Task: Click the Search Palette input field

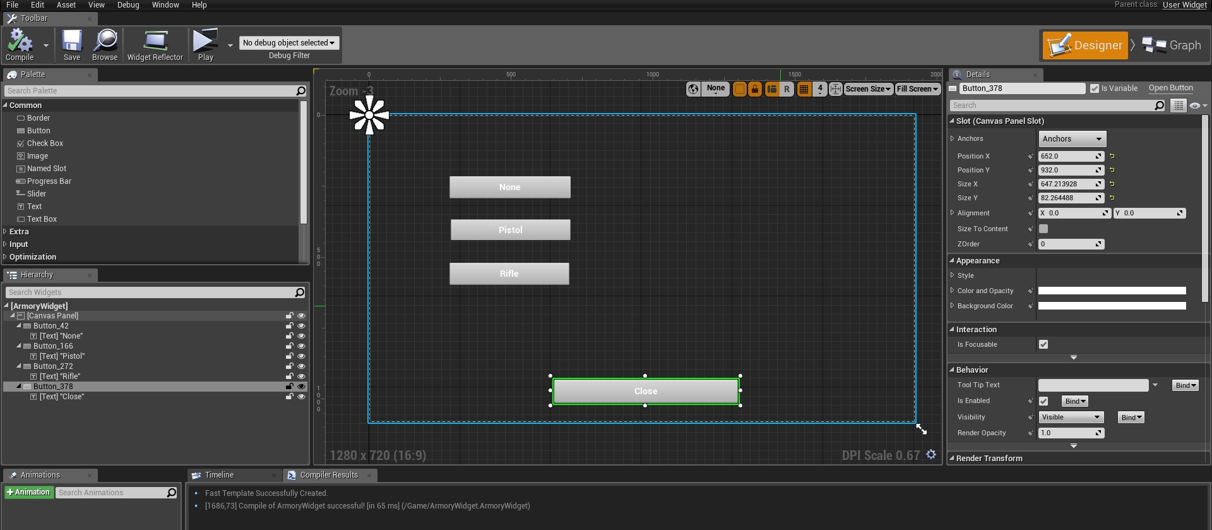Action: [x=150, y=91]
